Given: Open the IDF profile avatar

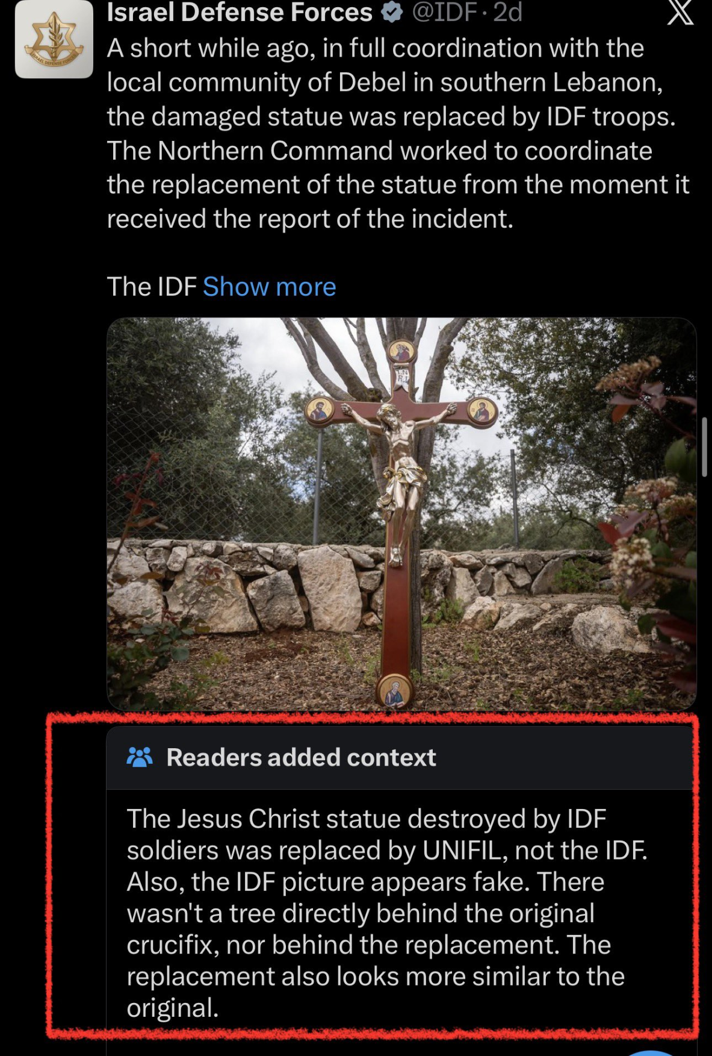Looking at the screenshot, I should pyautogui.click(x=54, y=39).
